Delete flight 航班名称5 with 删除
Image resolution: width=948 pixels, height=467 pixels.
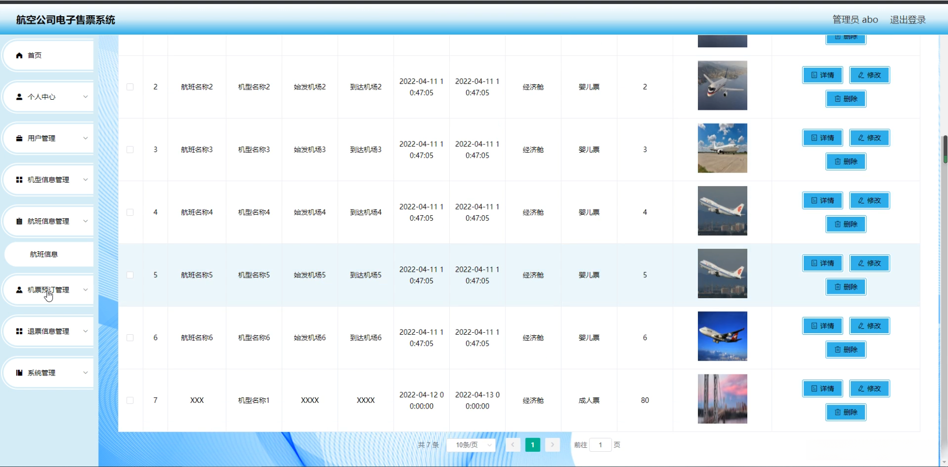[x=846, y=287]
